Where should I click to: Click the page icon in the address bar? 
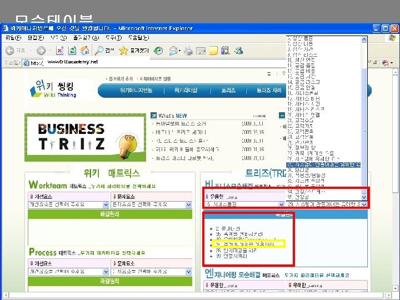(26, 63)
